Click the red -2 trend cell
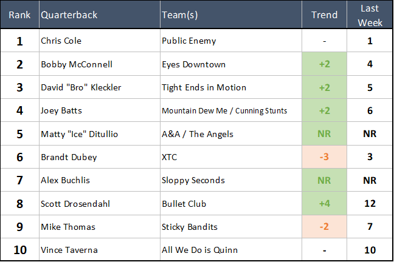Screen dimensions: 394x262 (324, 227)
